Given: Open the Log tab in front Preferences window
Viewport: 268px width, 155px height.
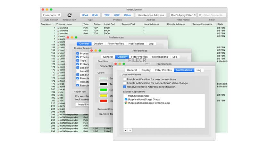Looking at the screenshot, I should tap(199, 70).
